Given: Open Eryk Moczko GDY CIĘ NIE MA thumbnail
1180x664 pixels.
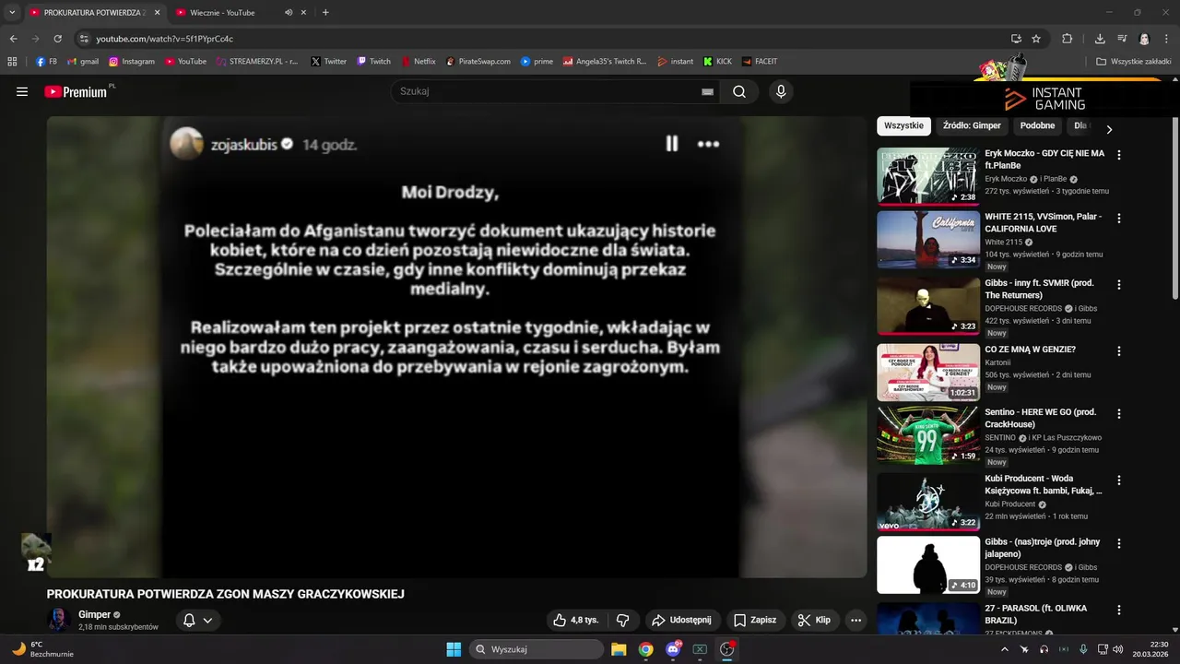Looking at the screenshot, I should coord(927,176).
